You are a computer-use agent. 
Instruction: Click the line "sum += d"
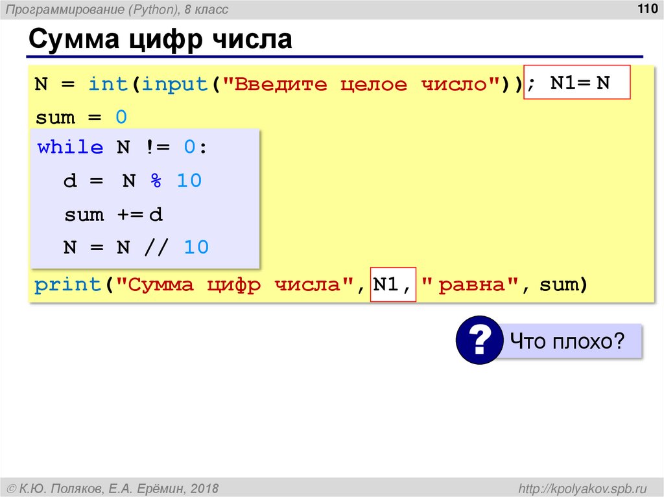click(113, 214)
